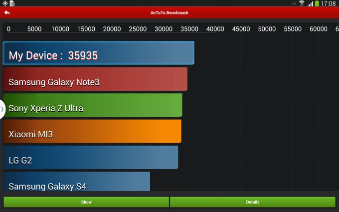The width and height of the screenshot is (339, 212).
Task: Click the 25000 axis label
Action: [138, 29]
